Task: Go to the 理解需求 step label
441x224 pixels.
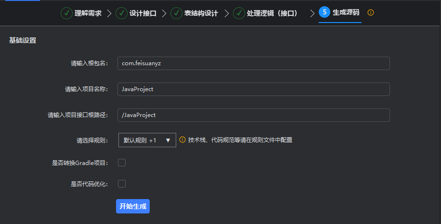Action: click(x=88, y=13)
